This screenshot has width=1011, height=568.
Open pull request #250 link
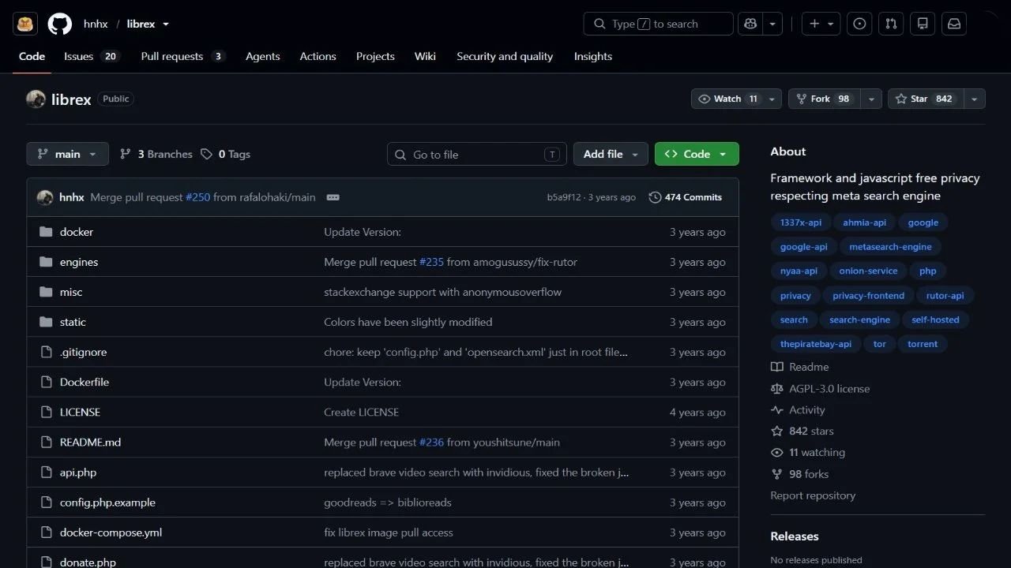click(198, 197)
